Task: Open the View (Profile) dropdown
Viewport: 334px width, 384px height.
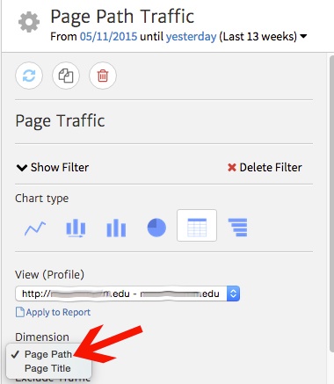Action: pos(127,293)
